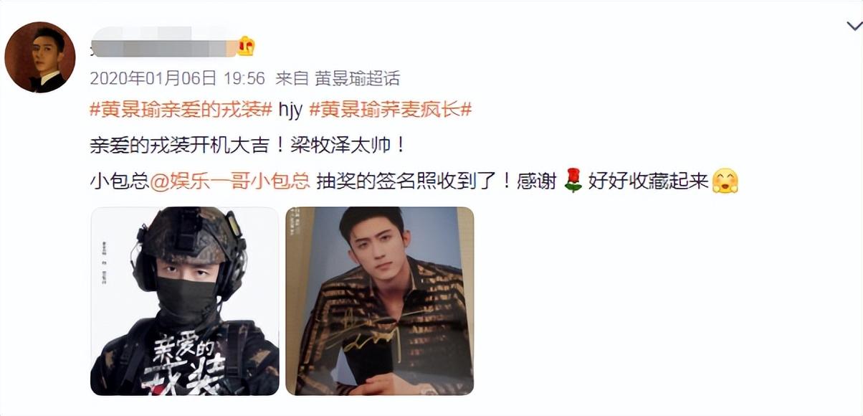Click the '来自' source label

click(x=292, y=78)
